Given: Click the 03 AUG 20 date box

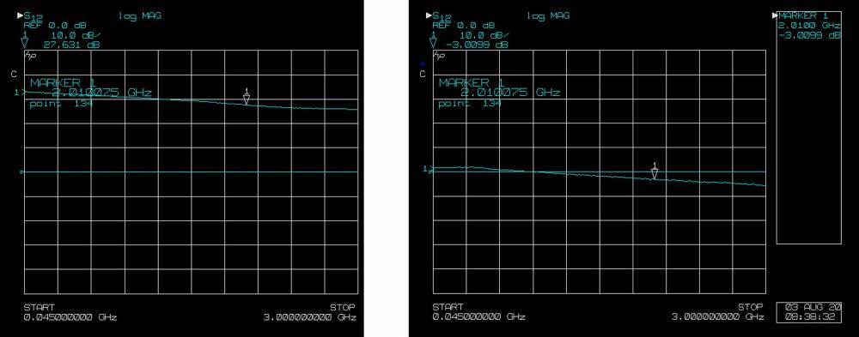Looking at the screenshot, I should point(808,306).
